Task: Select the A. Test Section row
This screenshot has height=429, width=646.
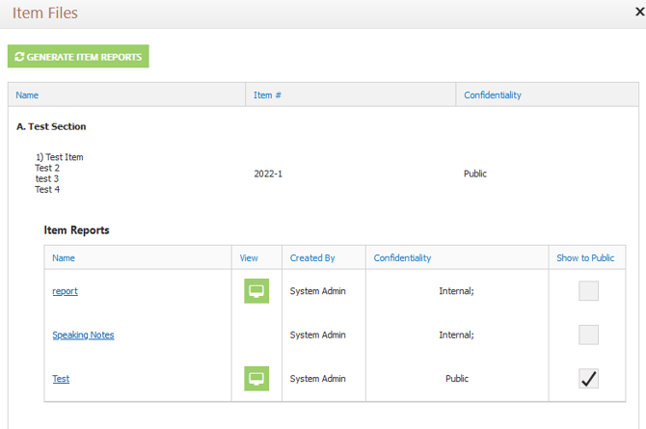Action: (51, 126)
